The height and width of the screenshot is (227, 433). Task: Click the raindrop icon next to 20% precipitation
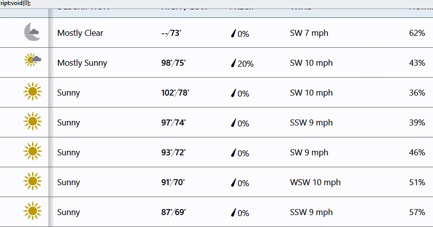[x=233, y=63]
